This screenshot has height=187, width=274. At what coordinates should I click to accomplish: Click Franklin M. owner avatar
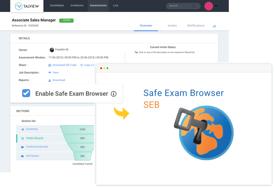52,50
